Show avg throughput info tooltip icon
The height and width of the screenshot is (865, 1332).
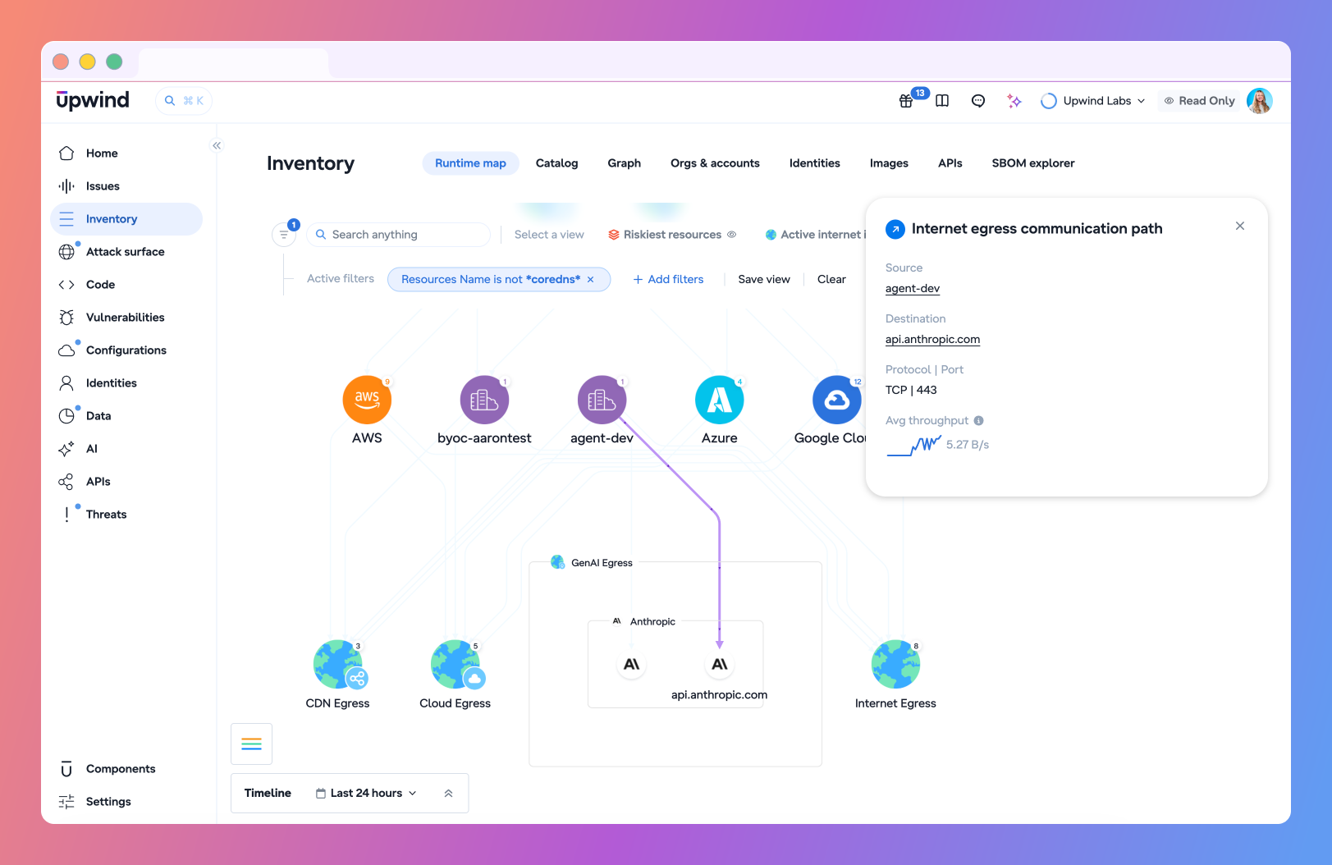point(978,420)
